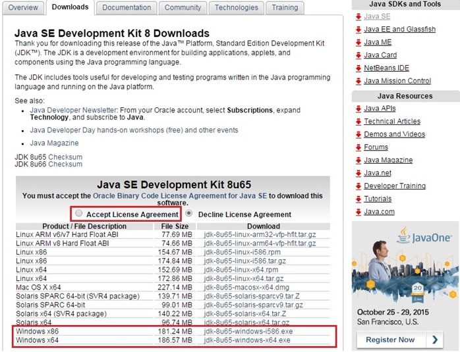Click the red arrow icon next to Java EE and Glassfish
Screen dimensions: 460x352
pyautogui.click(x=359, y=30)
